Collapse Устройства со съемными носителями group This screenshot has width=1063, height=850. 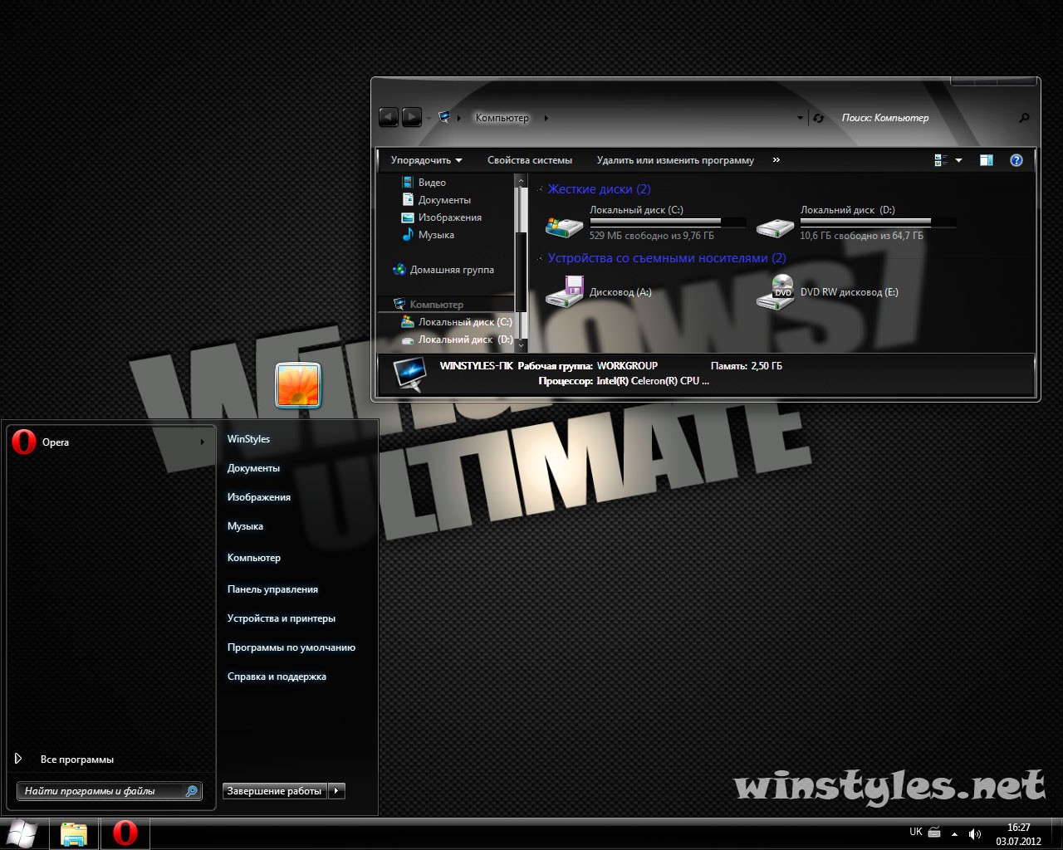tap(540, 259)
